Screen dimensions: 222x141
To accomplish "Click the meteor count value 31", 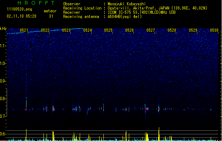I will [51, 16].
